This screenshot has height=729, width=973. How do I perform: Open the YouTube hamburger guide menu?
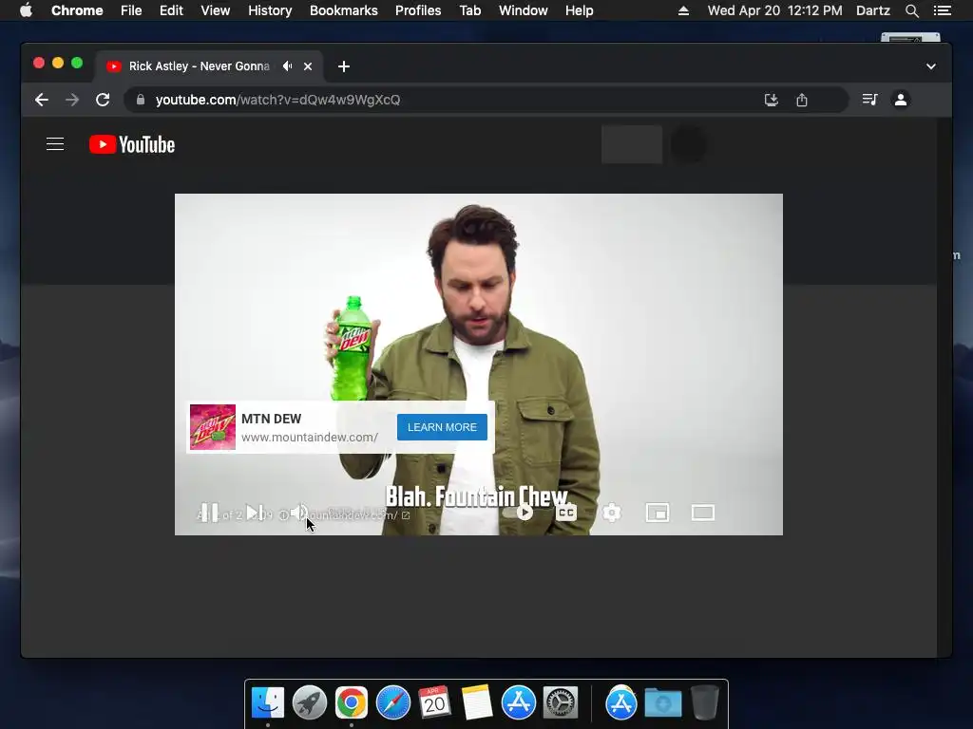coord(55,144)
